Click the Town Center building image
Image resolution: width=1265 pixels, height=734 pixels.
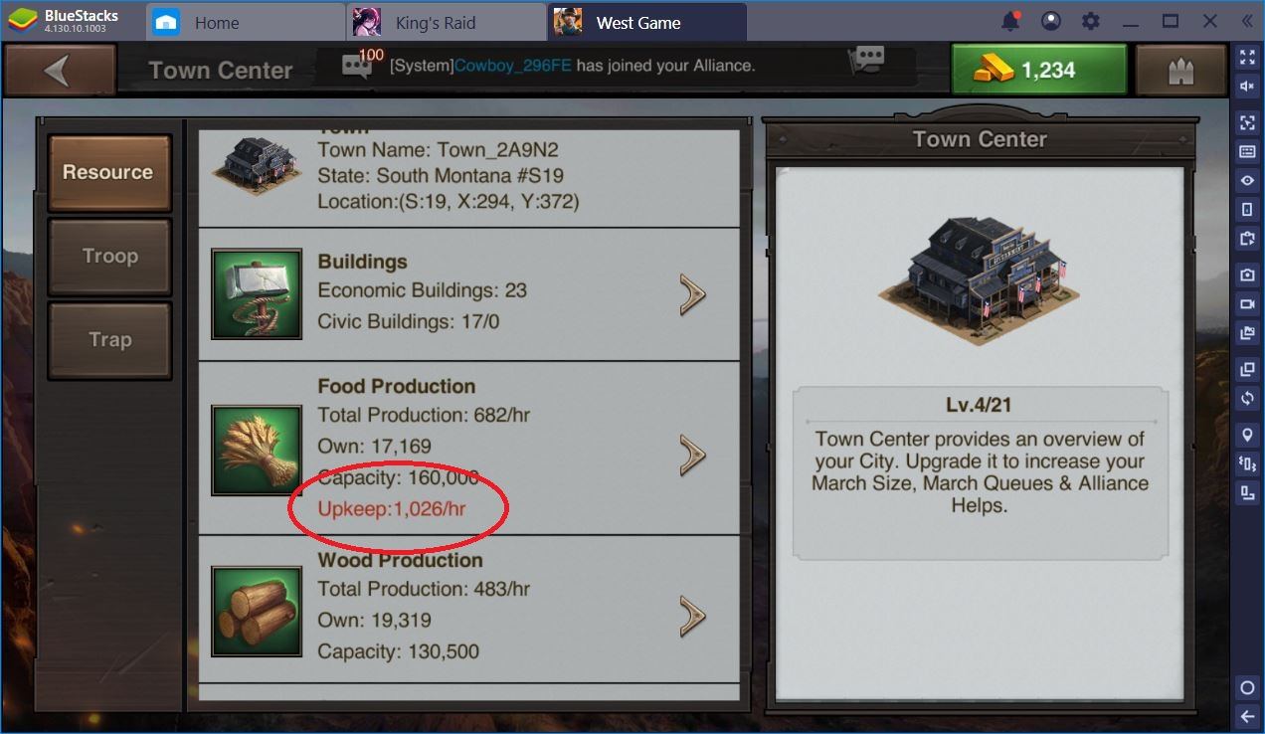coord(980,280)
